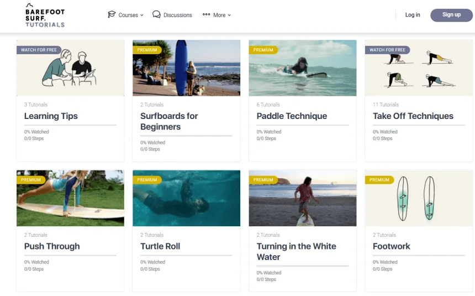
Task: Open the Learning Tips thumbnail
Action: click(x=70, y=68)
